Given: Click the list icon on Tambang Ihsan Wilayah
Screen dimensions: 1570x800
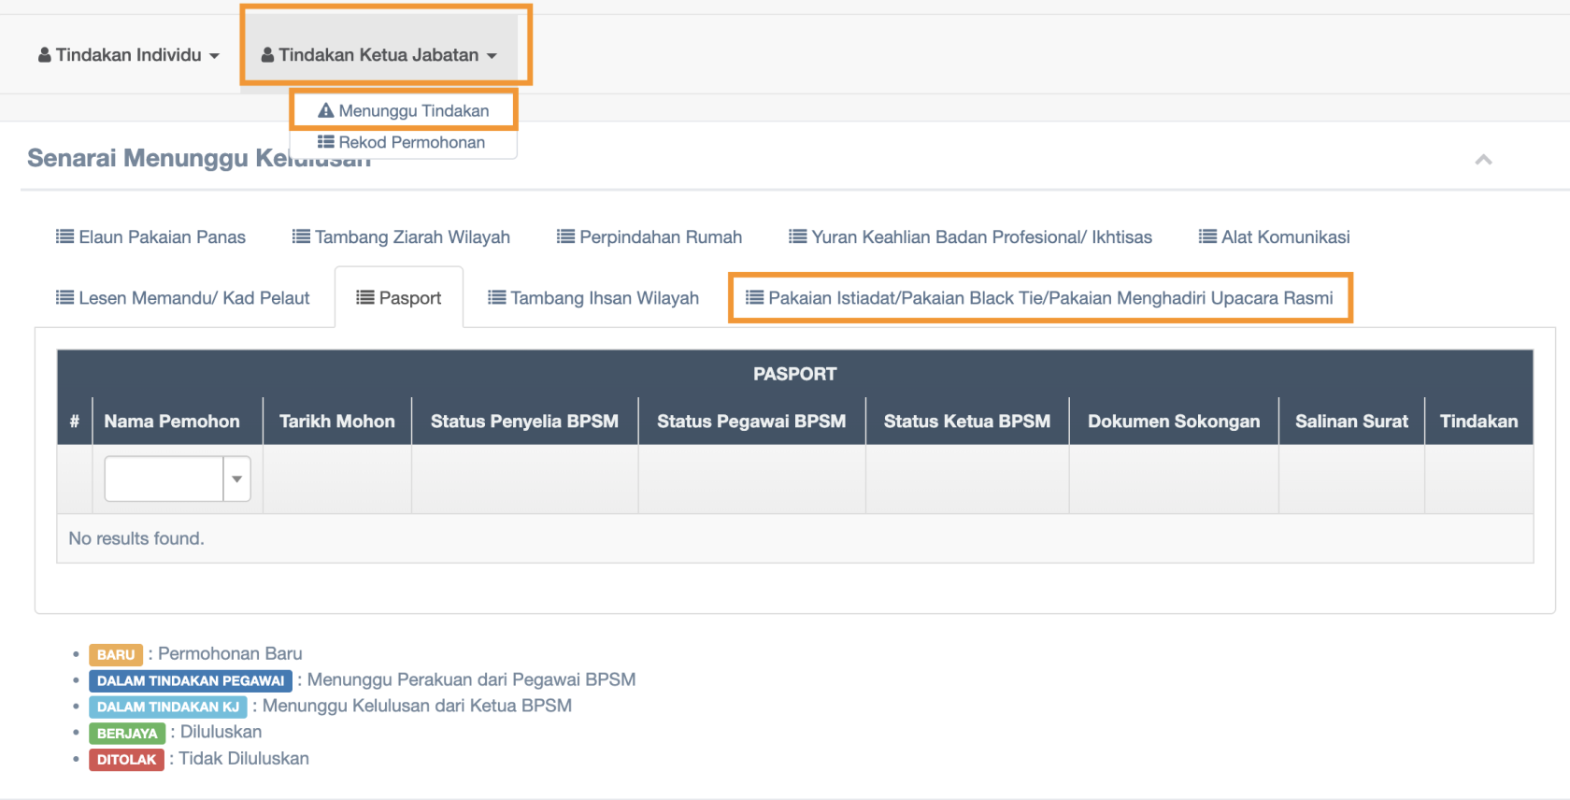Looking at the screenshot, I should coord(496,297).
